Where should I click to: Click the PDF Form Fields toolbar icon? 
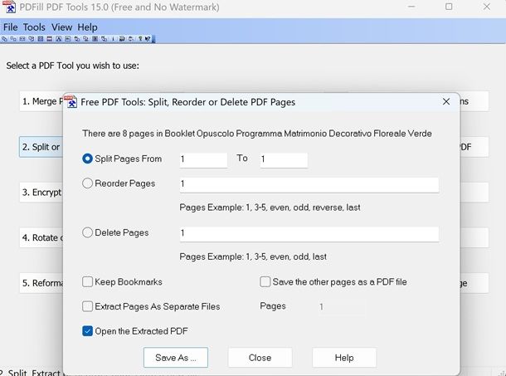point(95,39)
